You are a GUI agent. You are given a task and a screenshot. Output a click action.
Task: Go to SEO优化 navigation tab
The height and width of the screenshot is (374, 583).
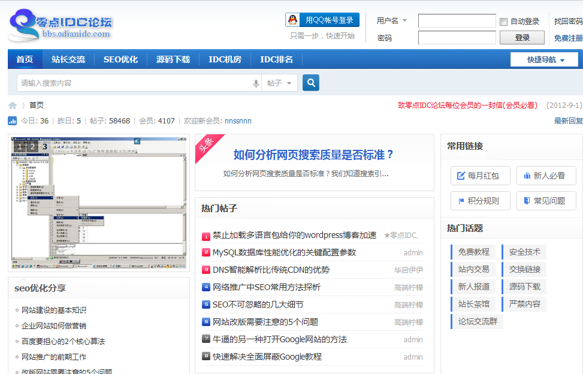coord(120,59)
